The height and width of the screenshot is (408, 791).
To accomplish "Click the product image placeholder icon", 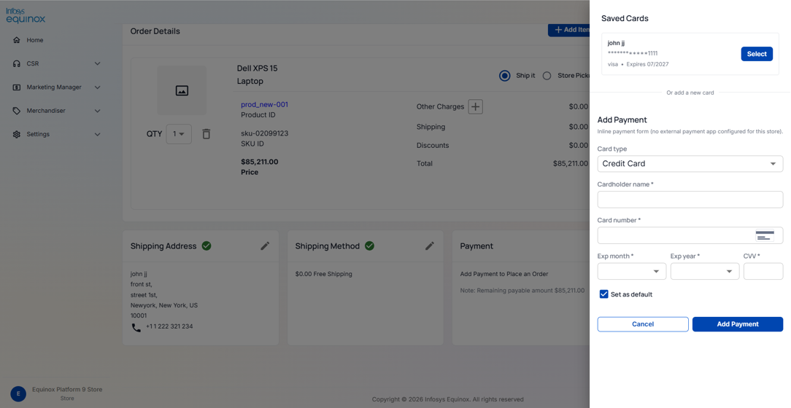I will (x=182, y=90).
